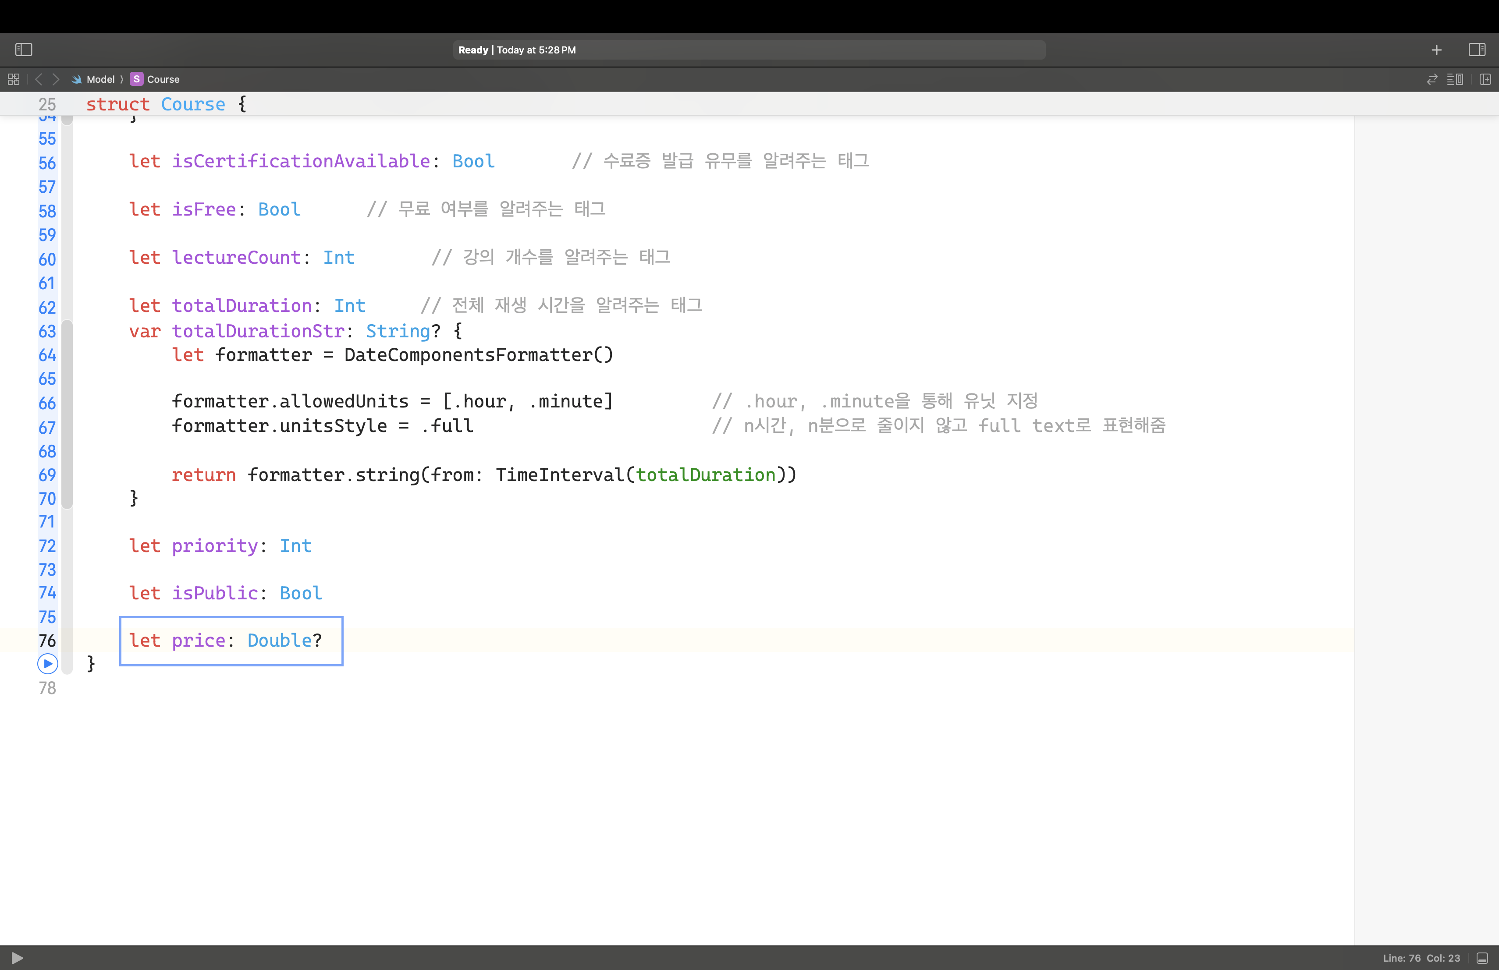The image size is (1499, 970).
Task: Click the Swift file icon in breadcrumb
Action: click(x=76, y=79)
